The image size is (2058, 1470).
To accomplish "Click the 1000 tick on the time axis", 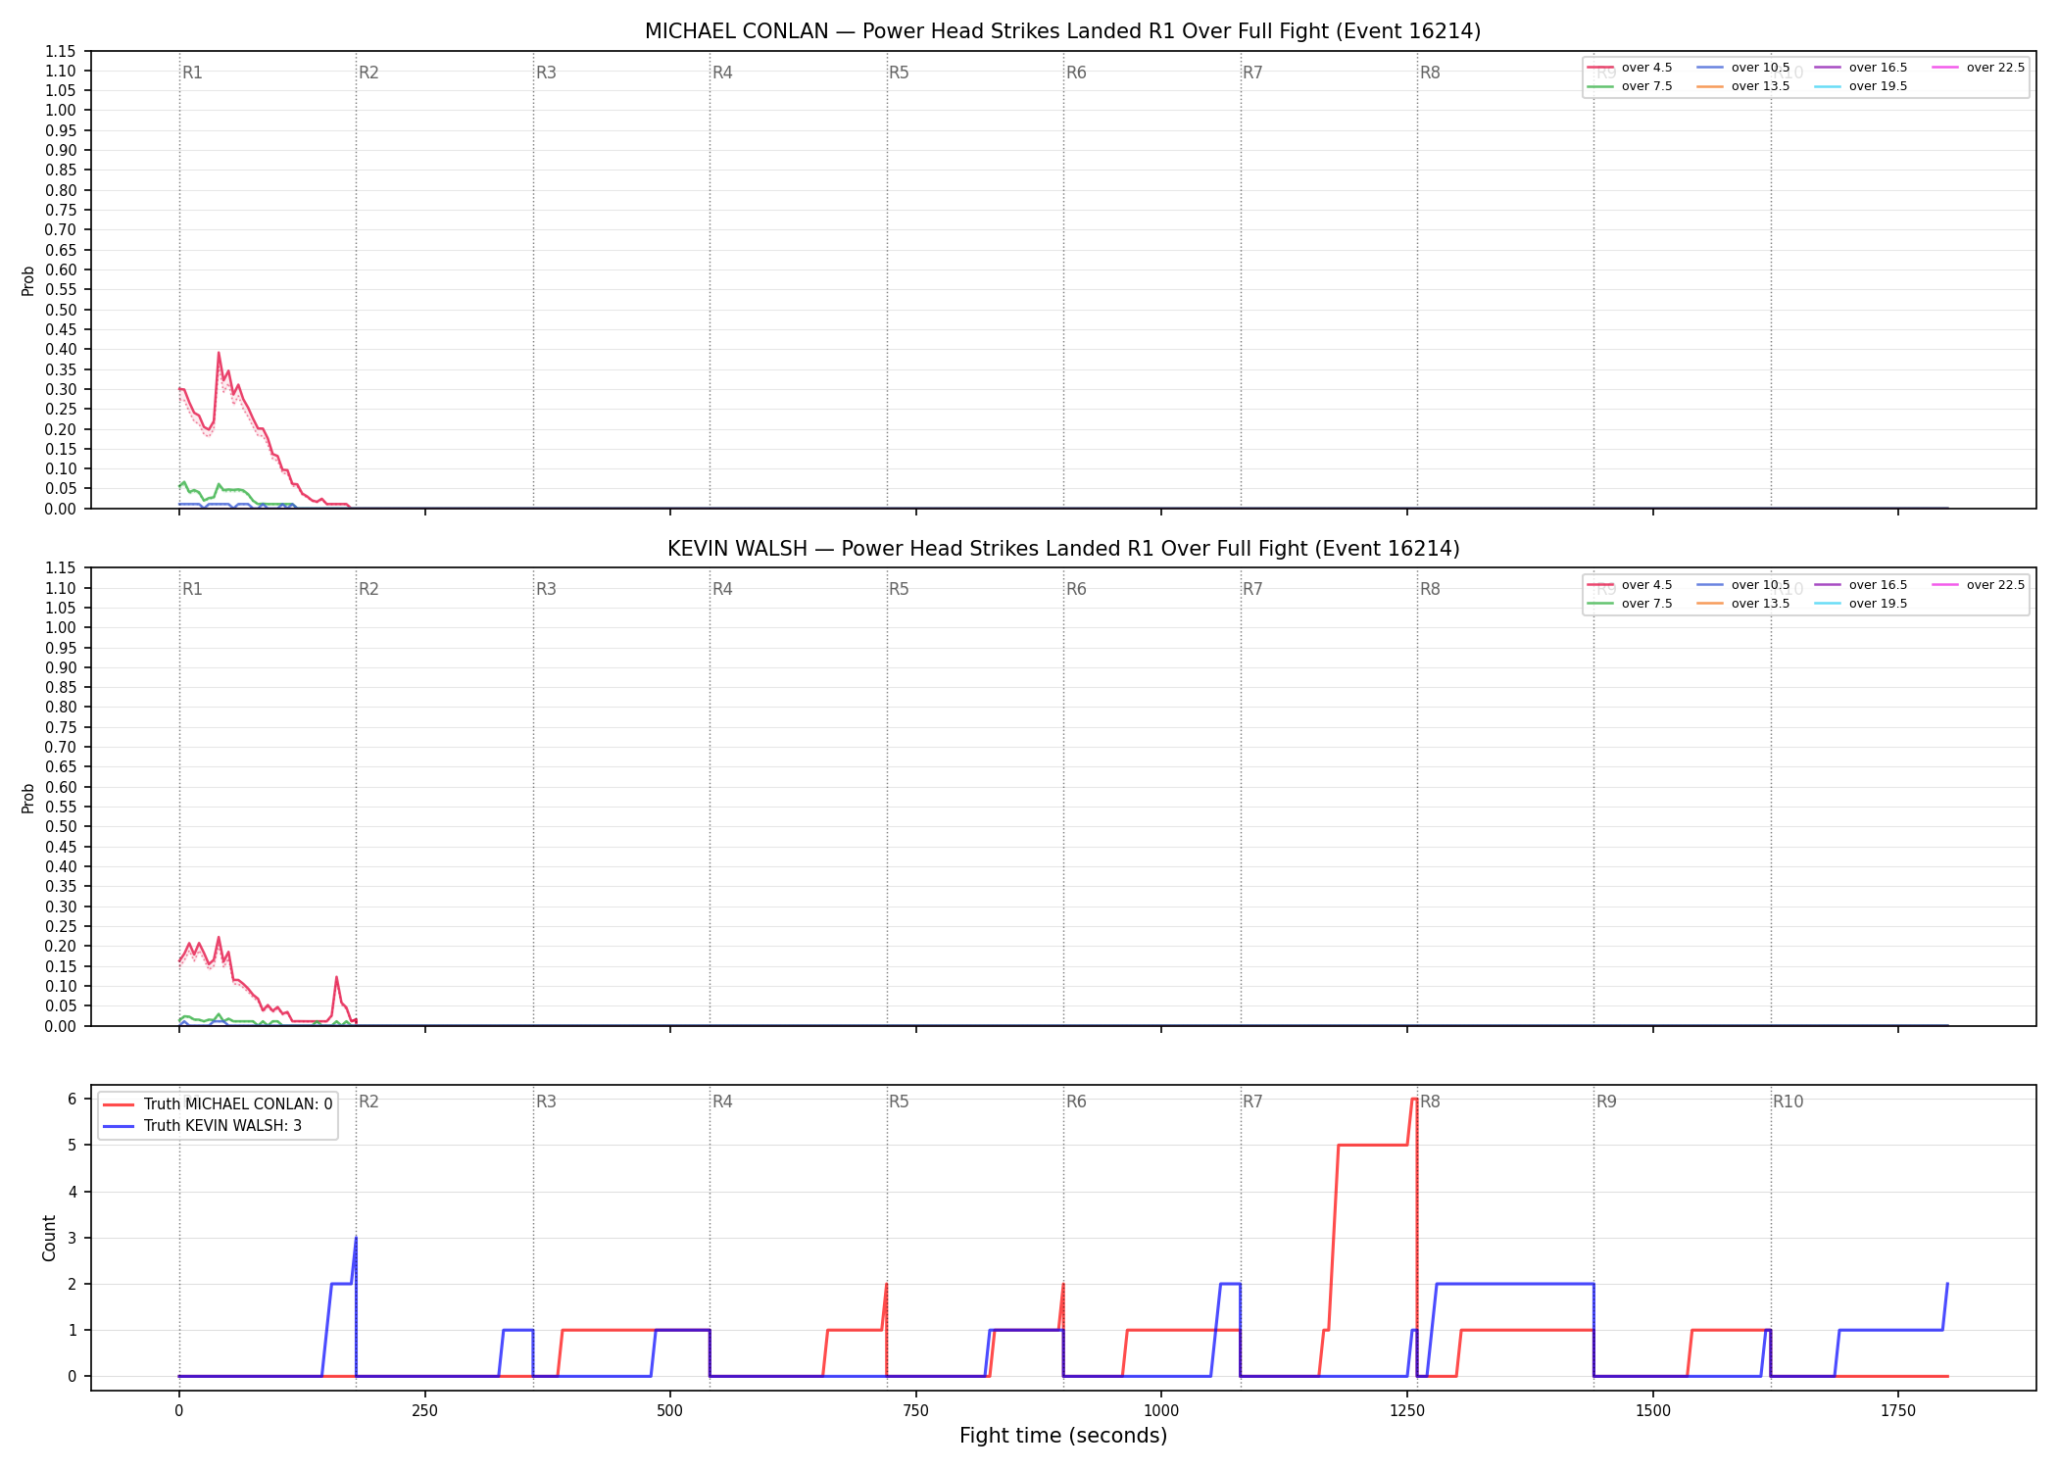I will point(1161,1410).
